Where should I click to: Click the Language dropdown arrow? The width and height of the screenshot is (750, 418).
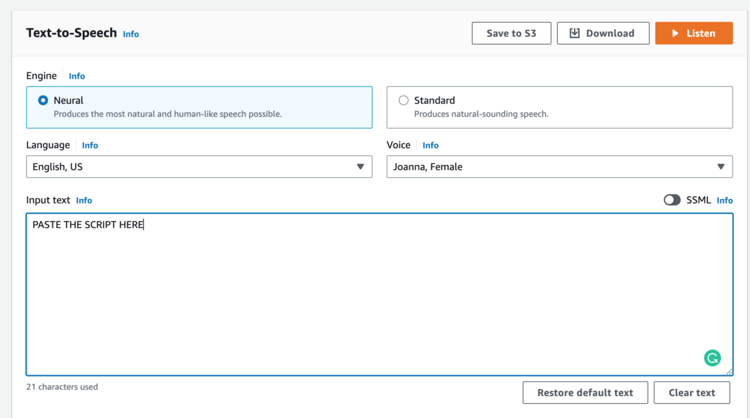(360, 167)
